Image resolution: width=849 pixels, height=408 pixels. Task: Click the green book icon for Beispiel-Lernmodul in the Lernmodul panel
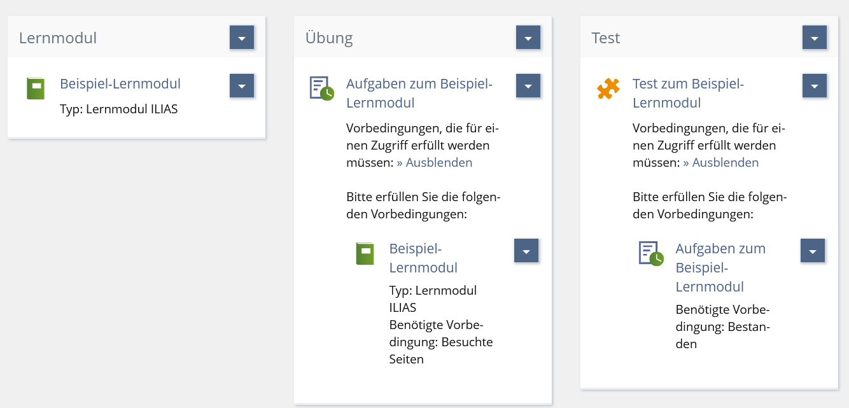[x=36, y=88]
